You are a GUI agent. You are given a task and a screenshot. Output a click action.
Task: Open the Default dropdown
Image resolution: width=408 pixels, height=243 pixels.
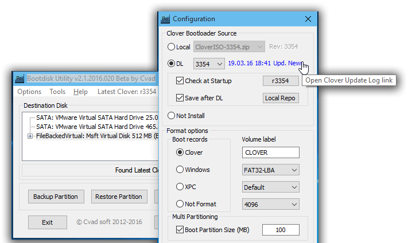tap(271, 187)
